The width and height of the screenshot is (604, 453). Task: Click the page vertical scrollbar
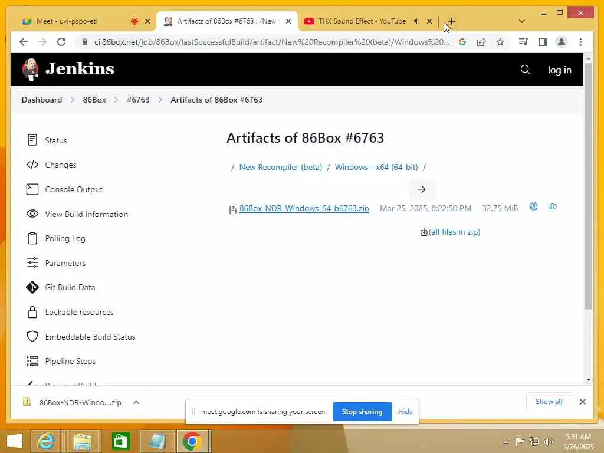588,187
